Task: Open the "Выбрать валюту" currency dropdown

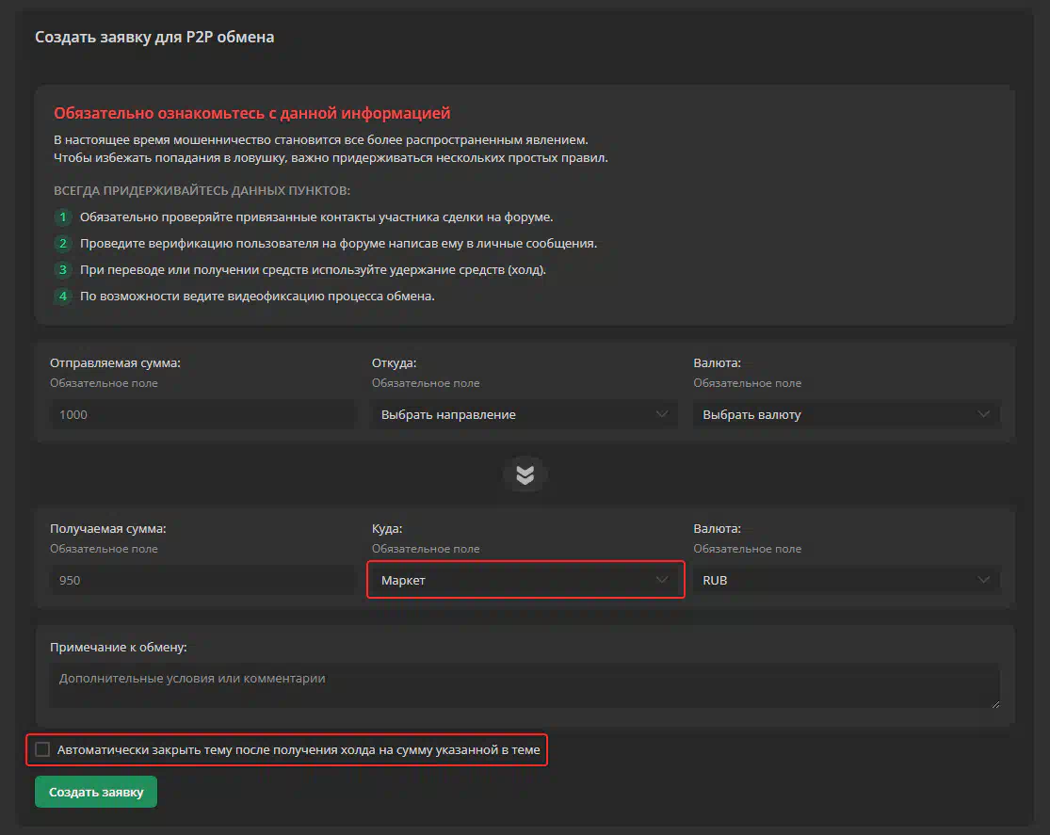Action: coord(847,414)
